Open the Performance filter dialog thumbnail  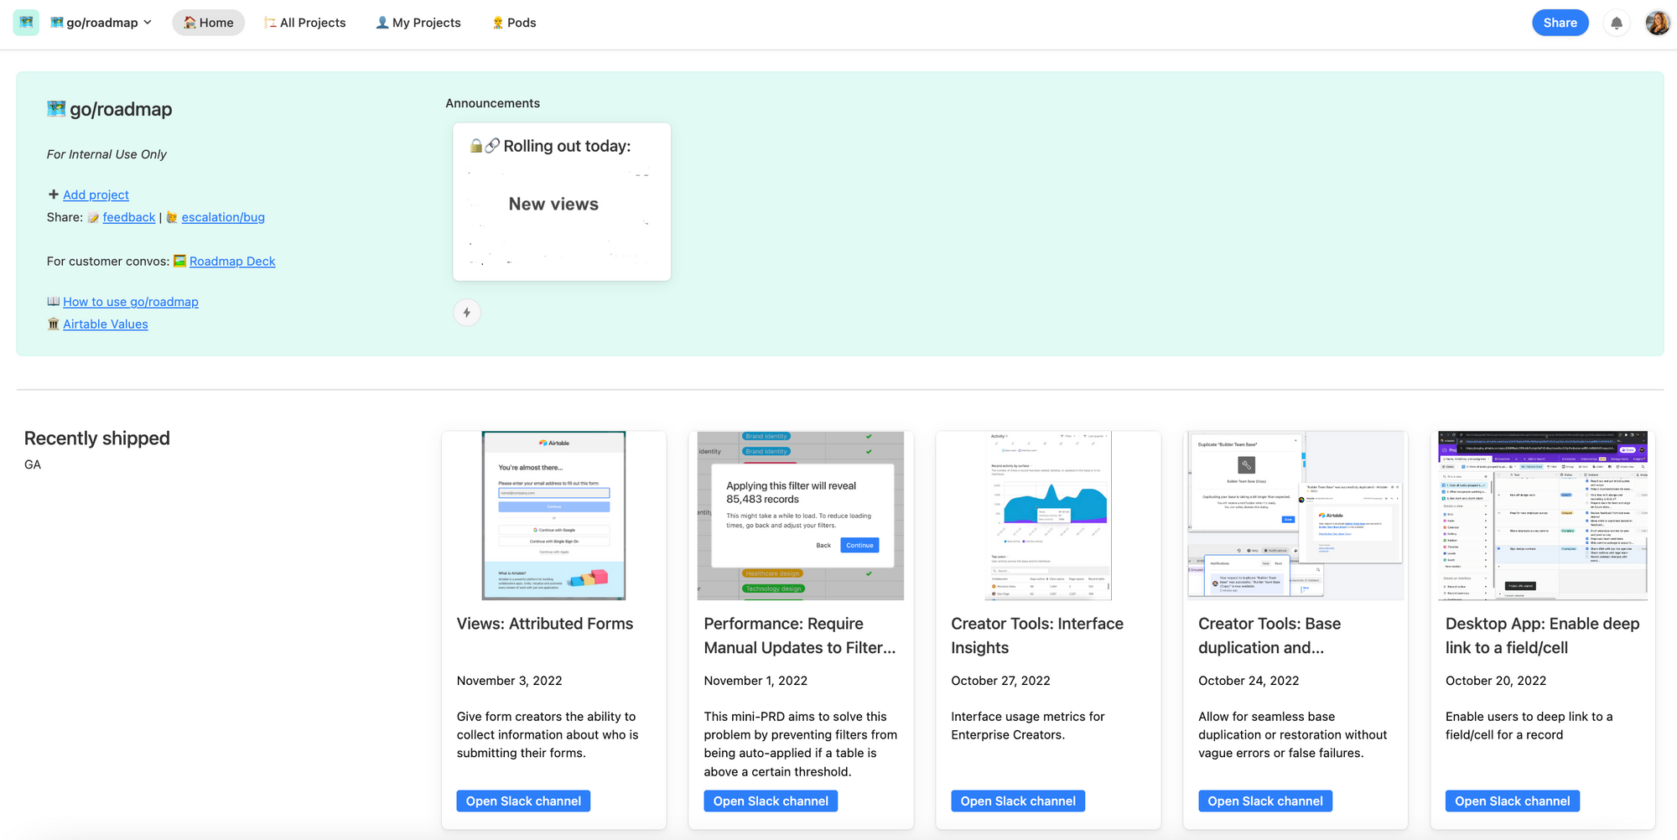(x=801, y=516)
